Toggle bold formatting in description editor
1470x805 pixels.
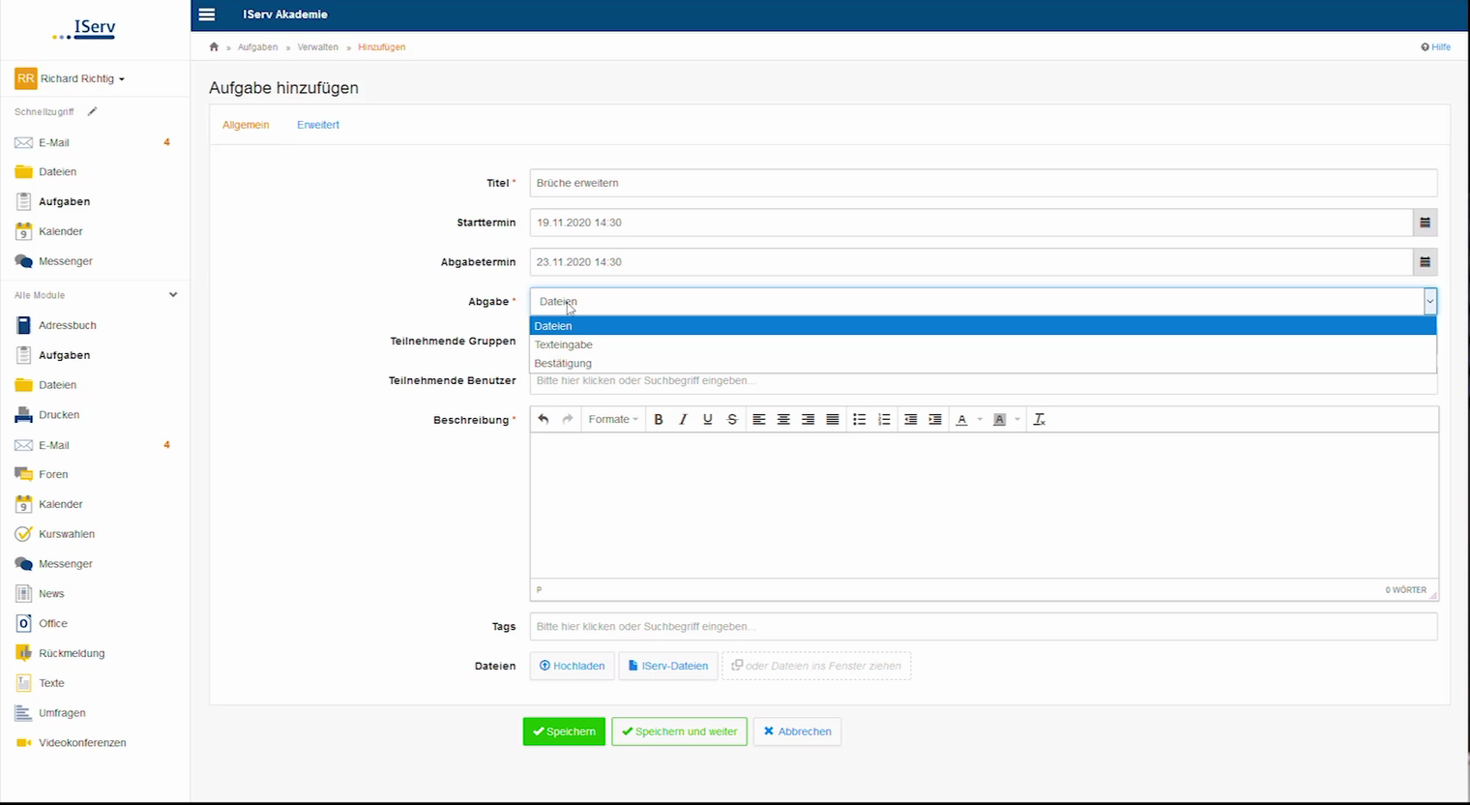click(659, 419)
